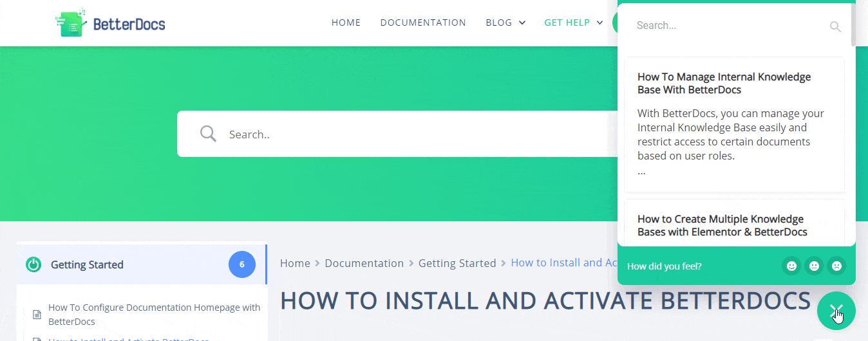Screen dimensions: 868x341
Task: Click the search icon in the help widget
Action: 835,26
